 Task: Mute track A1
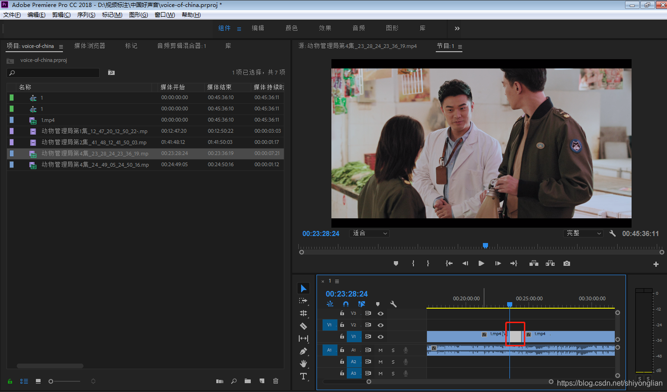pos(380,350)
